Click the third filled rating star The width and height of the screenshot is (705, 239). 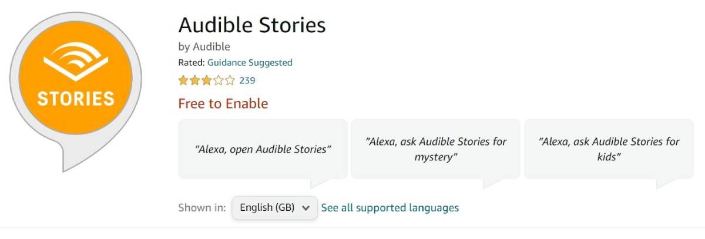pyautogui.click(x=206, y=80)
